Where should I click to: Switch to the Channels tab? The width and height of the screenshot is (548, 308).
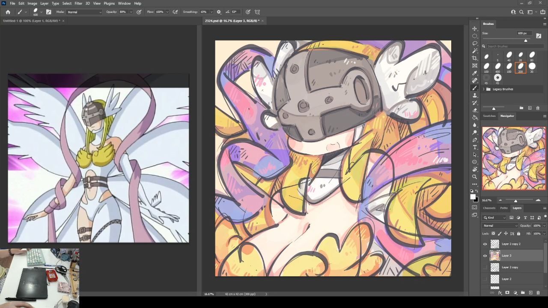pos(489,208)
